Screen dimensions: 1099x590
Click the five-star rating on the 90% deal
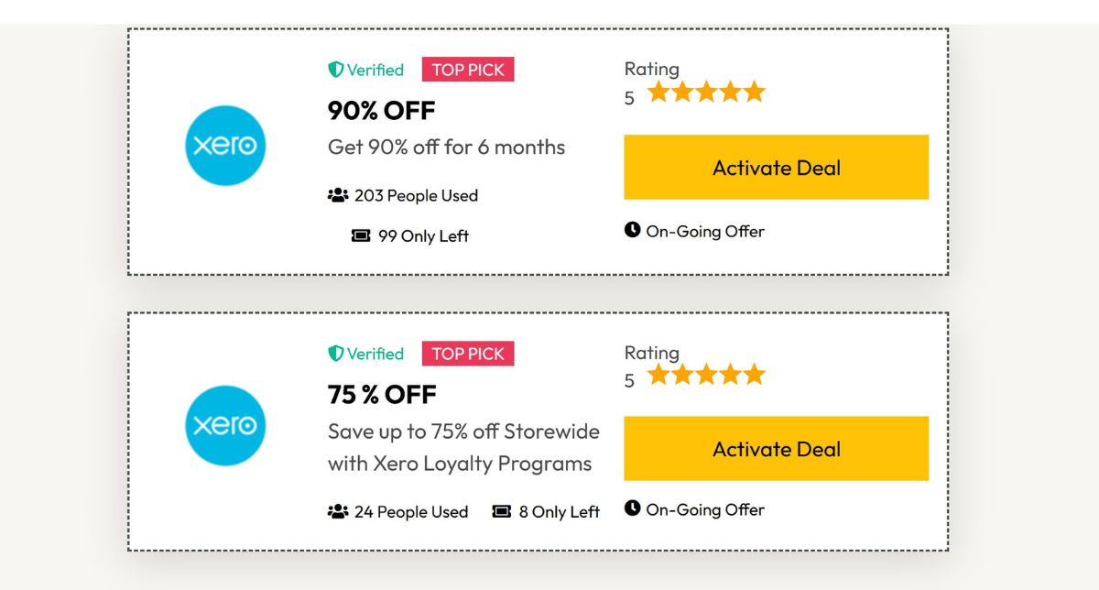[x=706, y=93]
